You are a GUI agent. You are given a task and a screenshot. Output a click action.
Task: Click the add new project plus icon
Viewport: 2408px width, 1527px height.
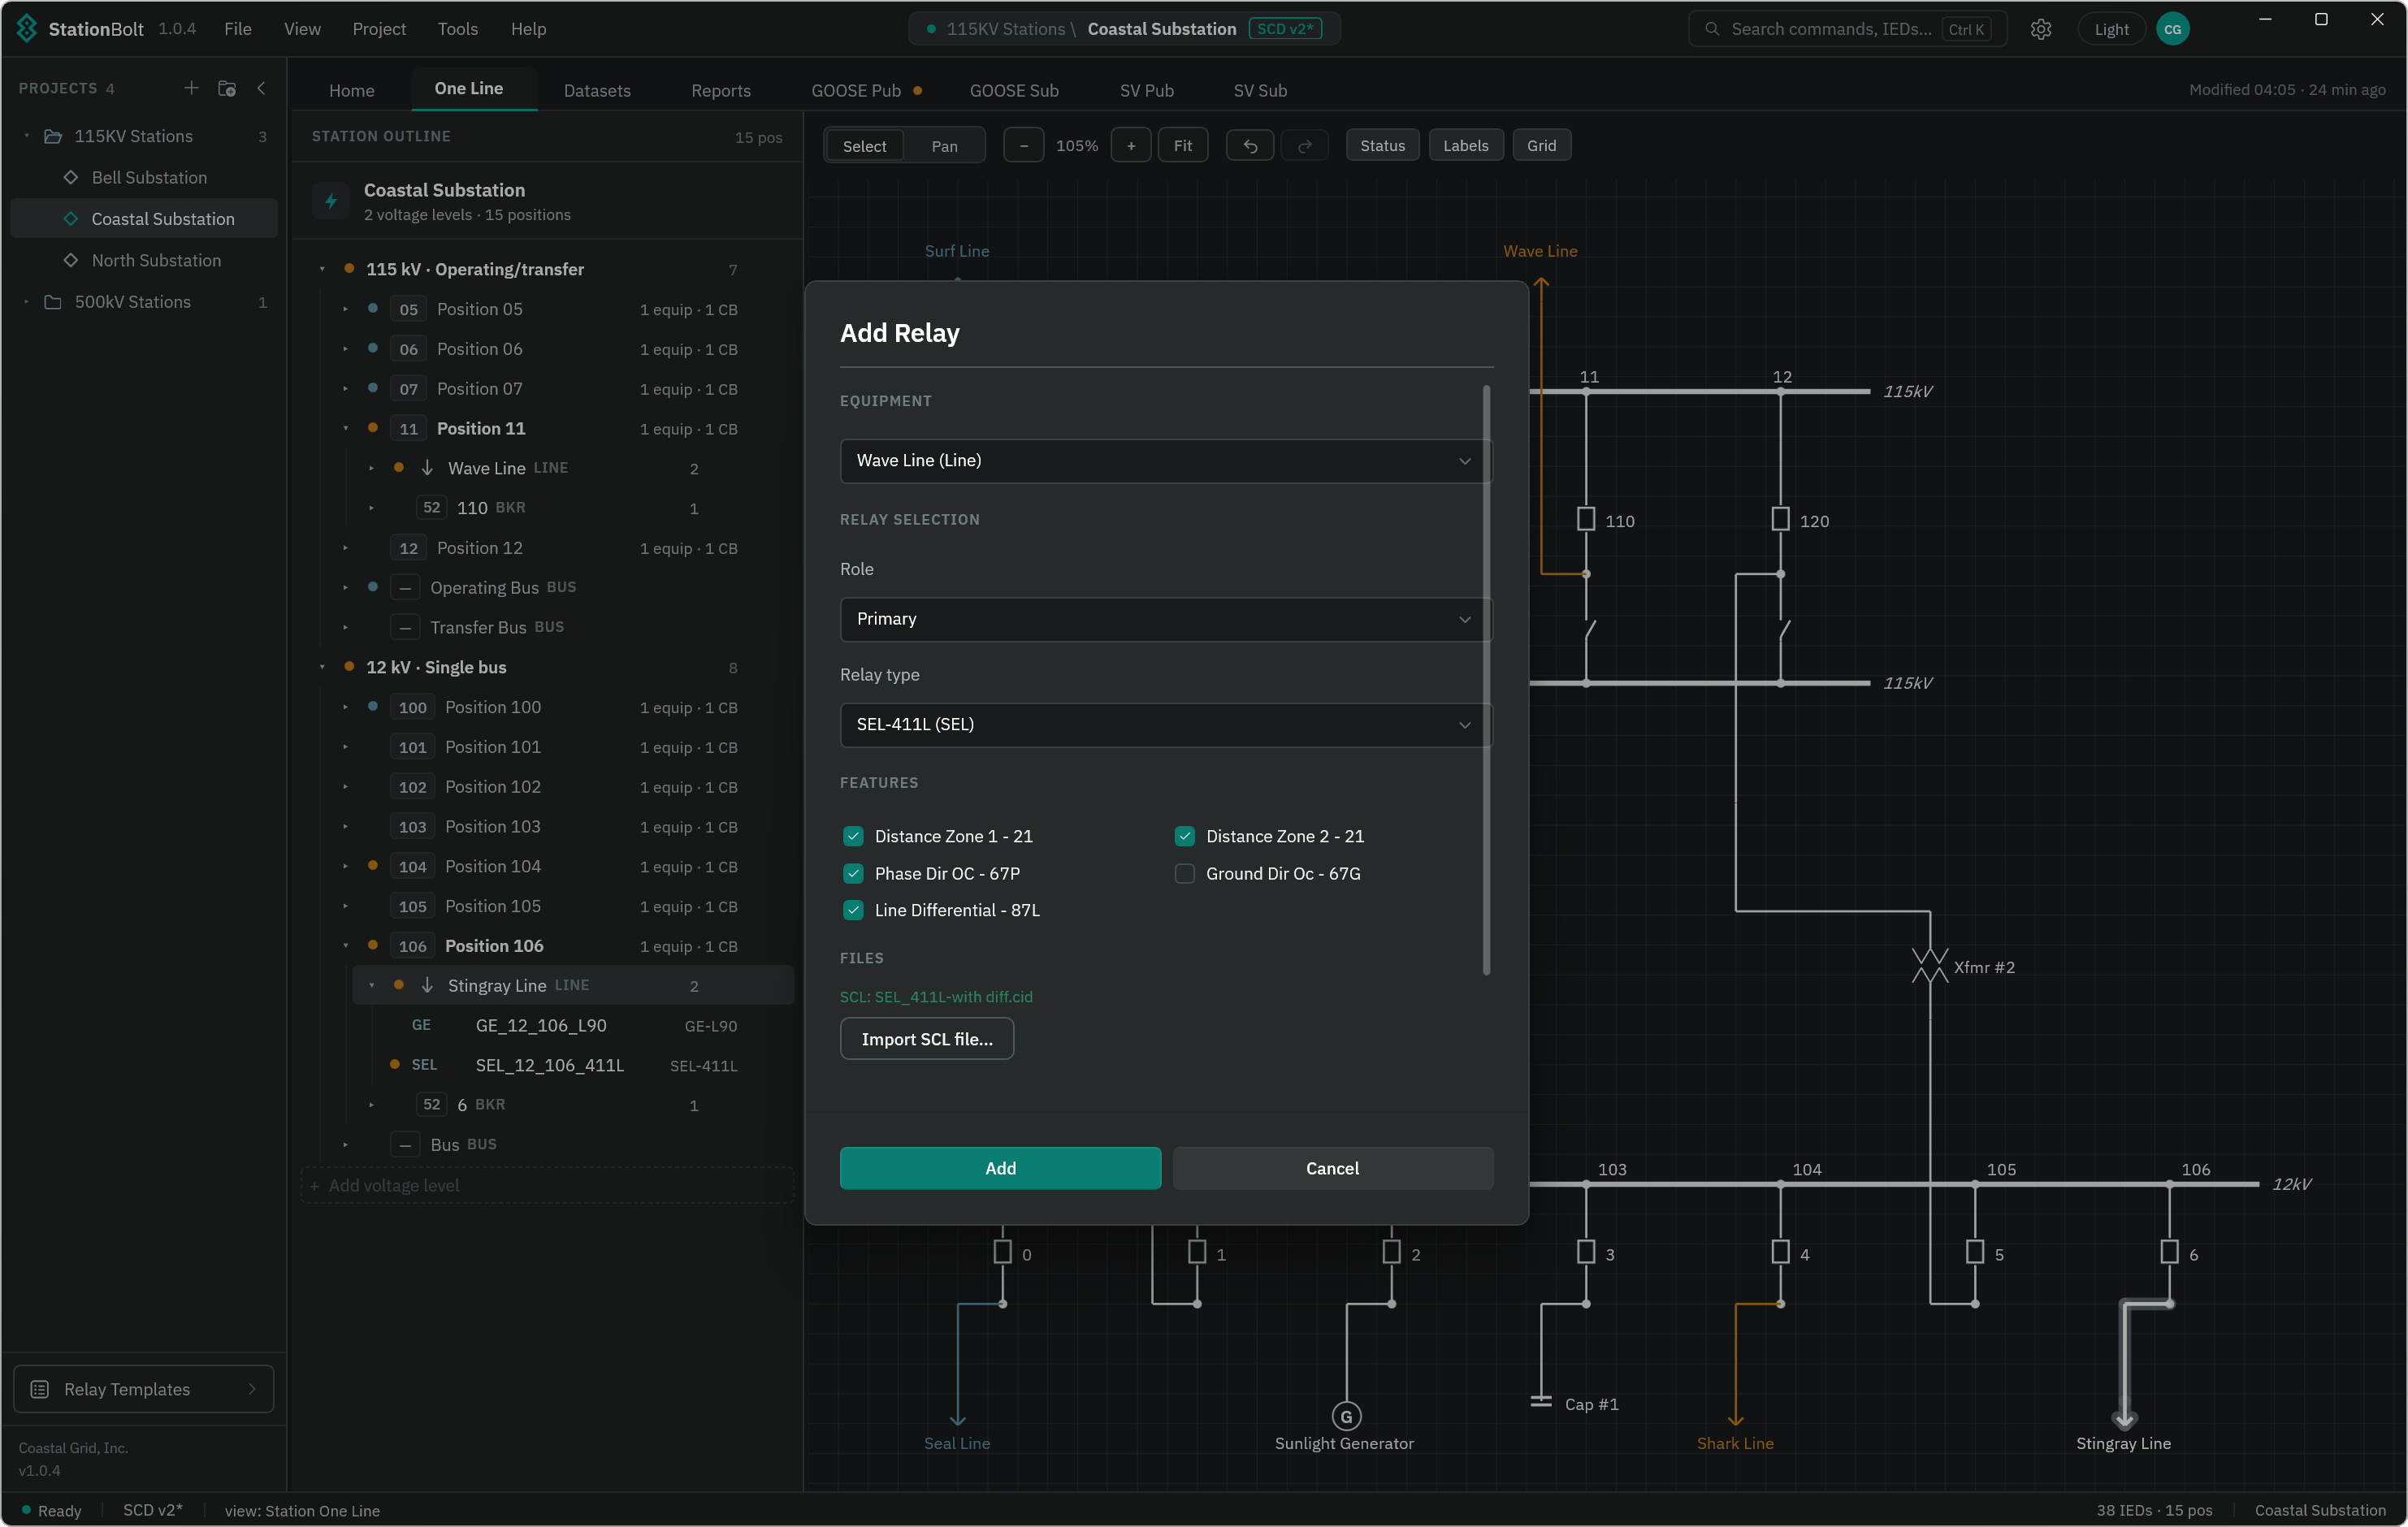[x=191, y=88]
